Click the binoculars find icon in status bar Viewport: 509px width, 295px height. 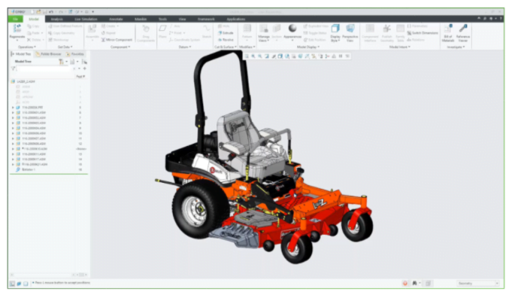coord(414,283)
